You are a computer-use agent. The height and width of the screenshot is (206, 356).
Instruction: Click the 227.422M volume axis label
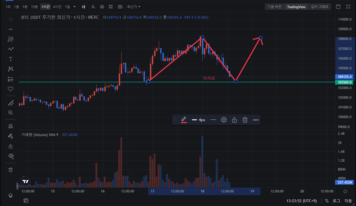pos(344,182)
